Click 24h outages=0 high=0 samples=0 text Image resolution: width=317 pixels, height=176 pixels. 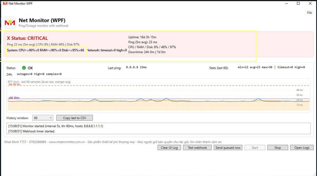point(39,74)
